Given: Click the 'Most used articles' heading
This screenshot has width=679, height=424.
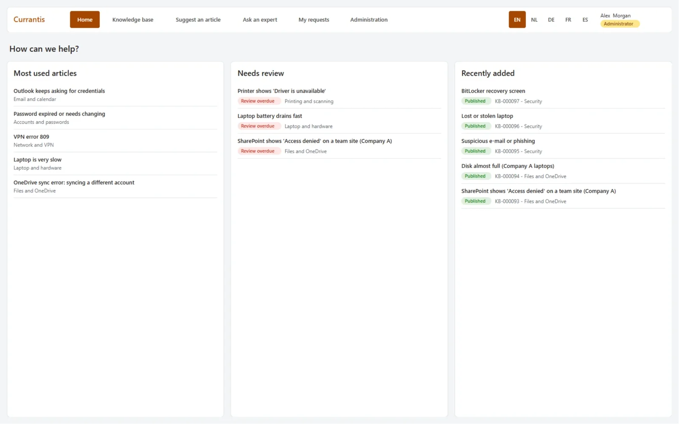Looking at the screenshot, I should (x=45, y=73).
